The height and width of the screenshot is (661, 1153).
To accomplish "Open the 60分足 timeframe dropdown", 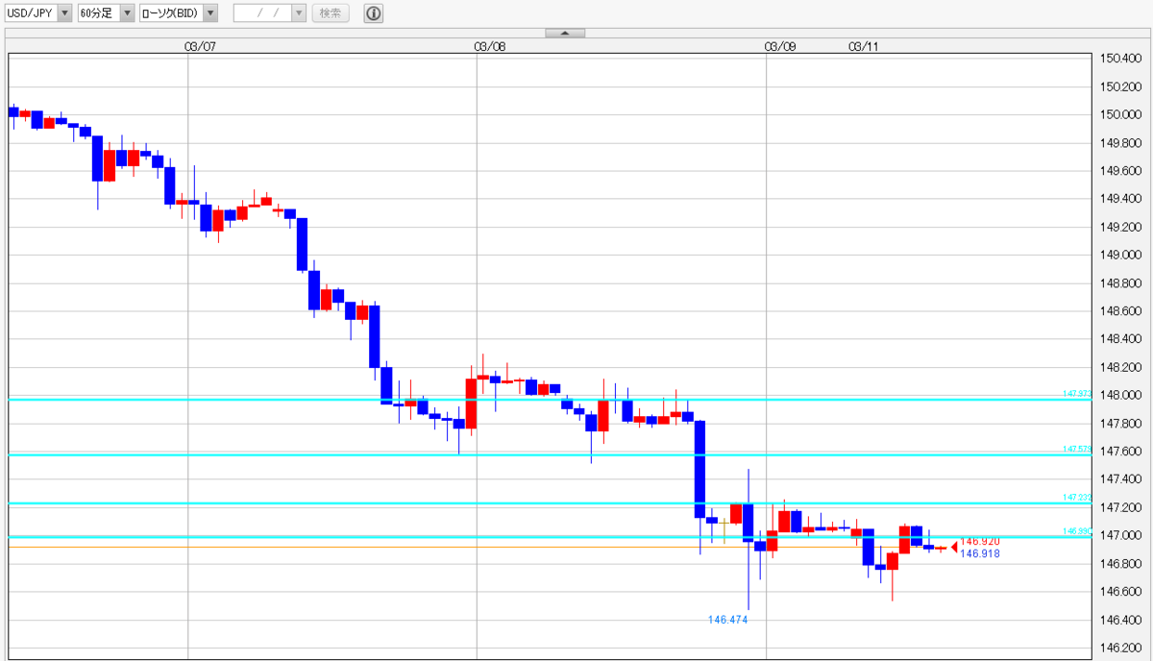I will click(x=106, y=13).
